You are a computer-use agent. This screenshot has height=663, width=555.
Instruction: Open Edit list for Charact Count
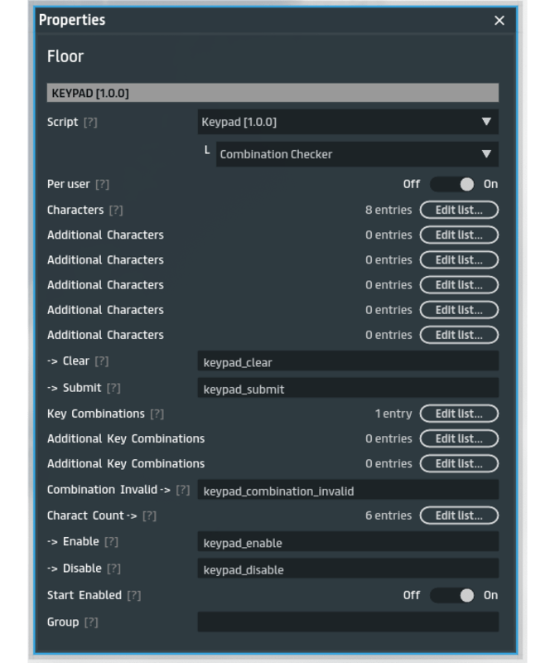click(x=459, y=515)
